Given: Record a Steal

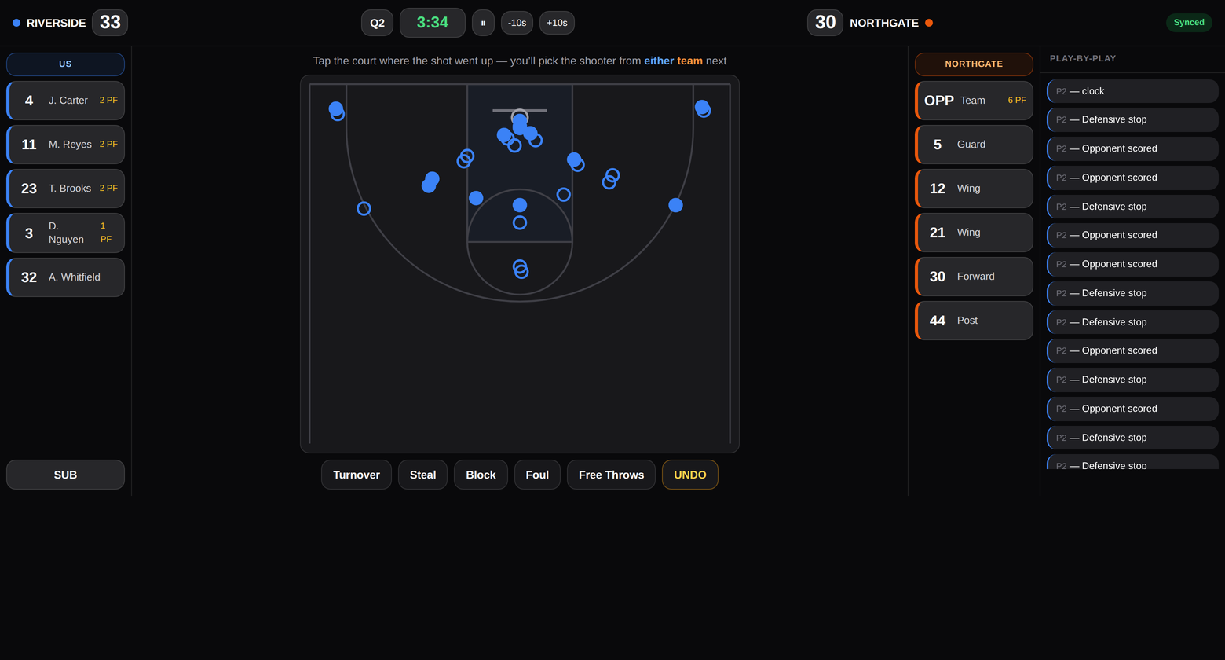Looking at the screenshot, I should 422,475.
